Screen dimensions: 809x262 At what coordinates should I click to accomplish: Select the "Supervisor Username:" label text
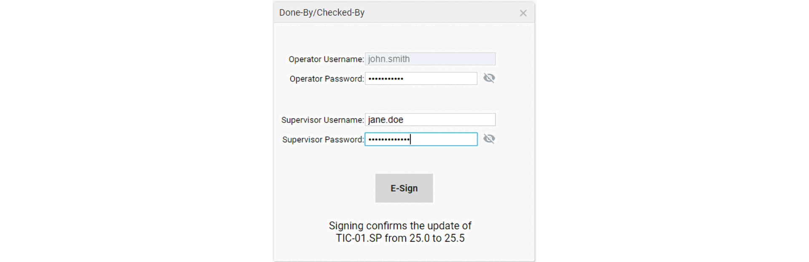pos(322,120)
